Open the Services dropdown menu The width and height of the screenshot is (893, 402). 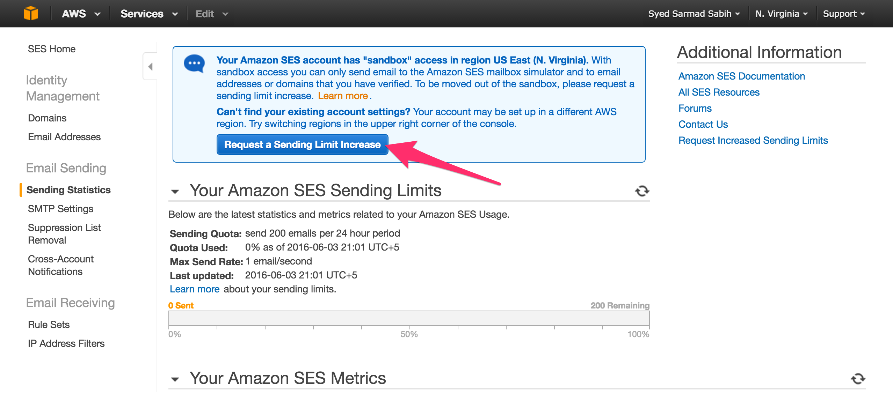(x=149, y=14)
